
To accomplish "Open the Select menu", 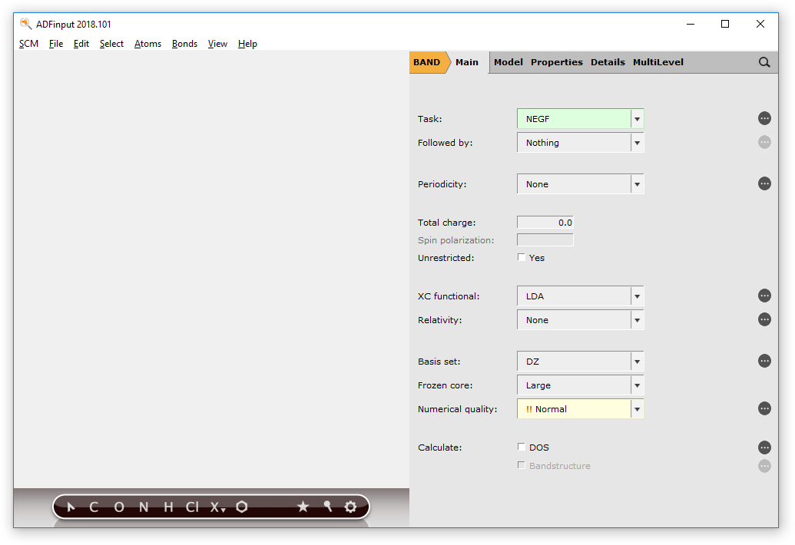I will 111,44.
